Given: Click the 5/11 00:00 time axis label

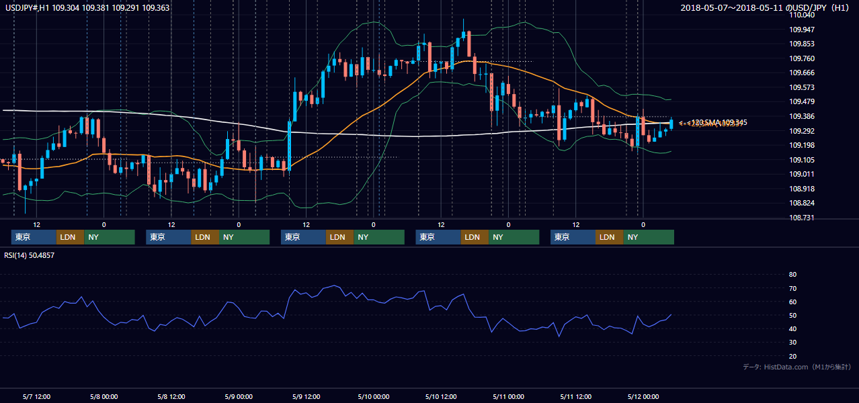Looking at the screenshot, I should [x=508, y=396].
